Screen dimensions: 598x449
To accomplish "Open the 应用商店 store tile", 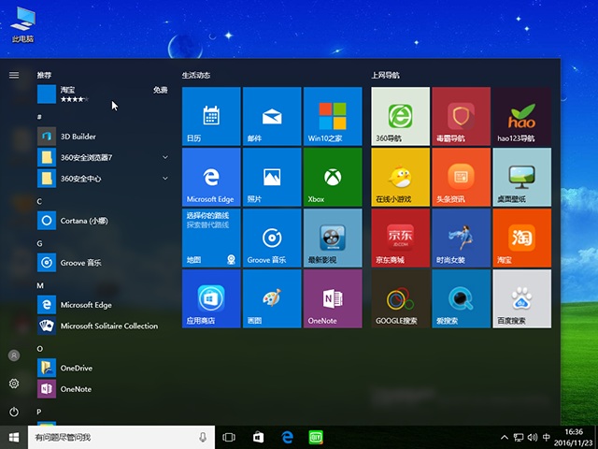I will coord(210,298).
